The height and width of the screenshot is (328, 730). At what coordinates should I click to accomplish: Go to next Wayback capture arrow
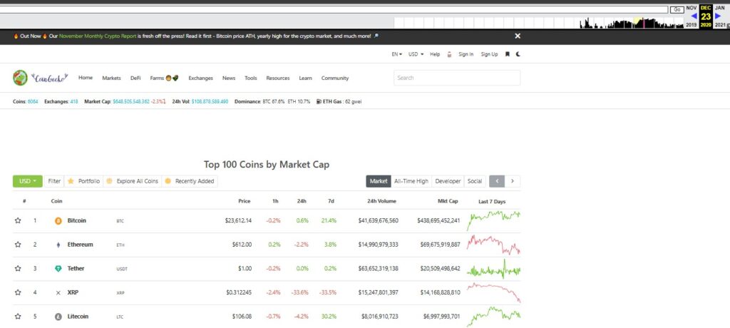tap(718, 16)
